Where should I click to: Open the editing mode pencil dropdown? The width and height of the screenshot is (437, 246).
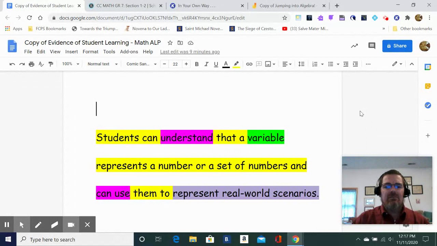pos(397,64)
